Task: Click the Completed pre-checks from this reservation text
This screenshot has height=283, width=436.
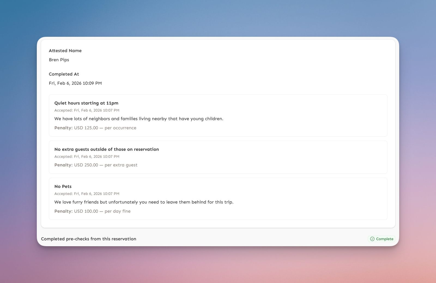Action: point(89,239)
